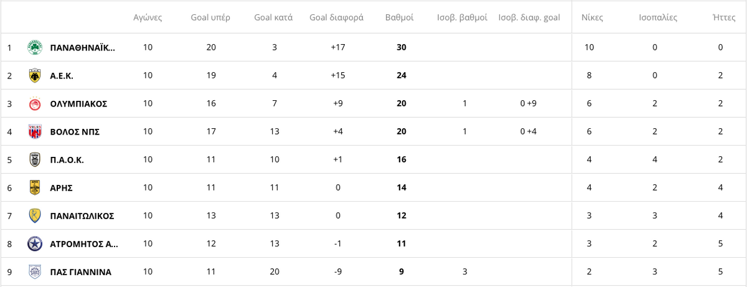
Task: Sort by Goal κατά column header
Action: click(273, 17)
